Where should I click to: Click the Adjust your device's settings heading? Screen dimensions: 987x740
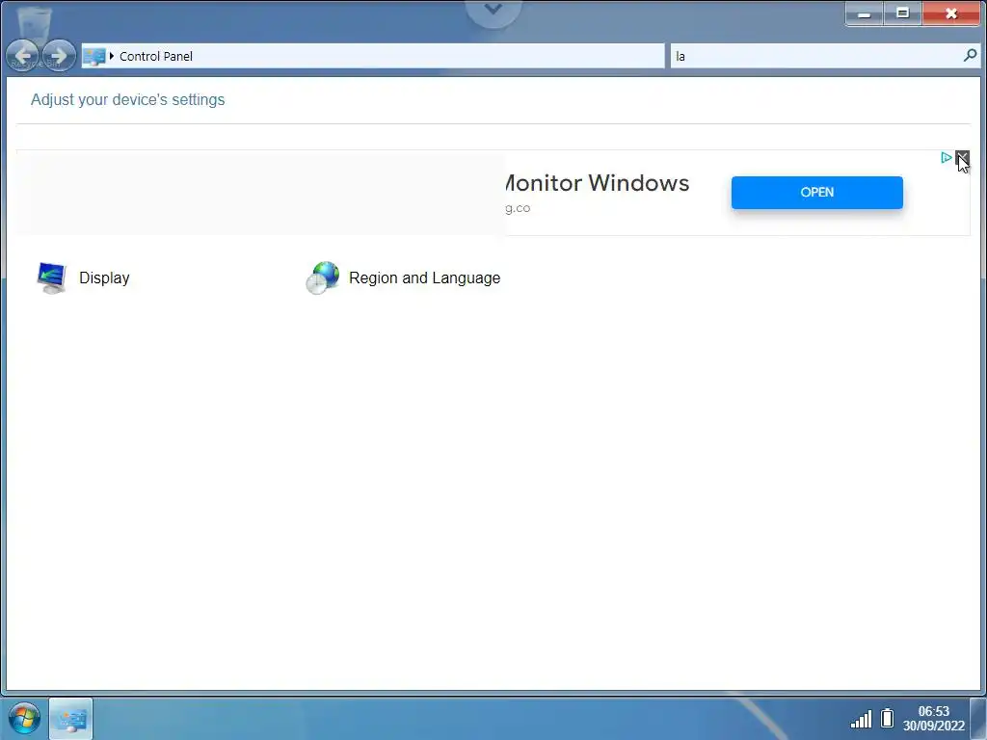pos(128,99)
